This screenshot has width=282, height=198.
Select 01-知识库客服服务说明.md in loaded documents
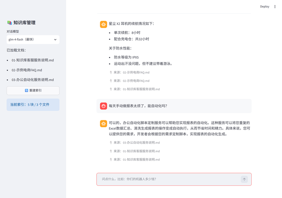click(32, 60)
